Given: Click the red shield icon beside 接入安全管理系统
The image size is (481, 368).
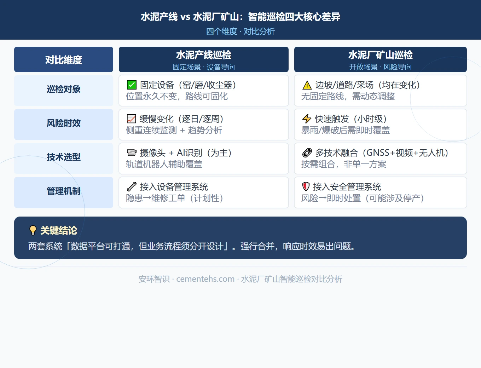Looking at the screenshot, I should point(306,187).
